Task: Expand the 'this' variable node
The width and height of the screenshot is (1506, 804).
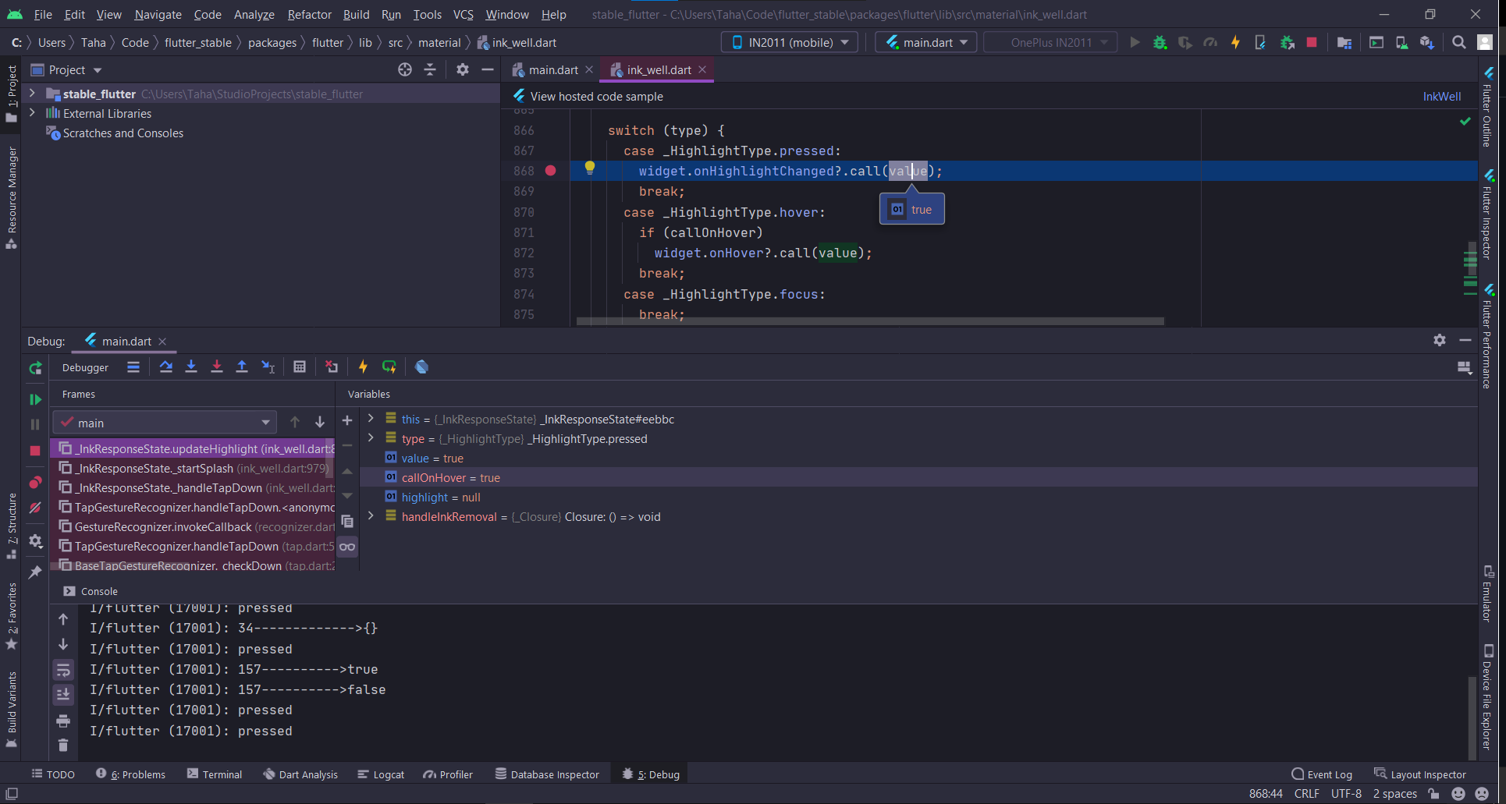Action: pos(370,419)
